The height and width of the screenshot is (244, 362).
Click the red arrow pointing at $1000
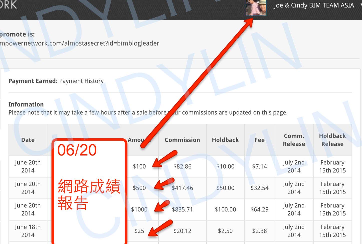(x=162, y=206)
